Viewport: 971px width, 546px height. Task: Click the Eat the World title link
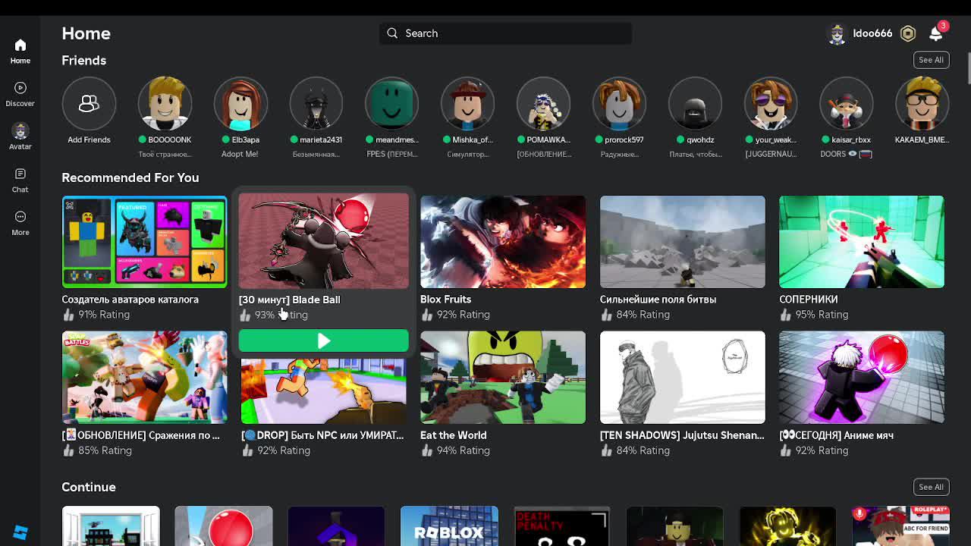tap(453, 435)
